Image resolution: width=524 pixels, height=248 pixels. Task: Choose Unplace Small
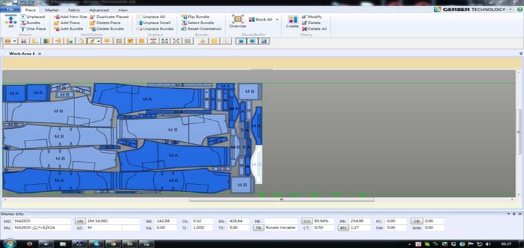153,23
